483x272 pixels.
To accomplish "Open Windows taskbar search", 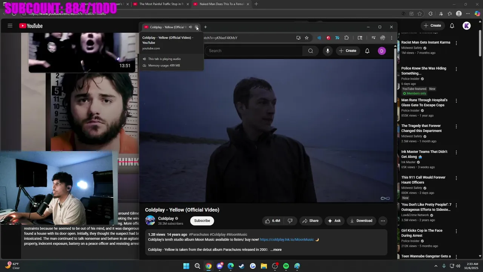I will pyautogui.click(x=197, y=266).
